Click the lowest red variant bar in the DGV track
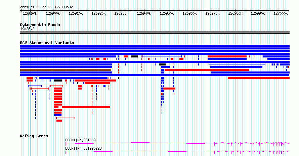This screenshot has width=299, height=156. 59,121
